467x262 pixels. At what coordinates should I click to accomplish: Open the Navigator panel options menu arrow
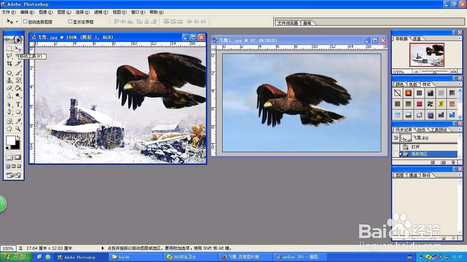tap(459, 38)
